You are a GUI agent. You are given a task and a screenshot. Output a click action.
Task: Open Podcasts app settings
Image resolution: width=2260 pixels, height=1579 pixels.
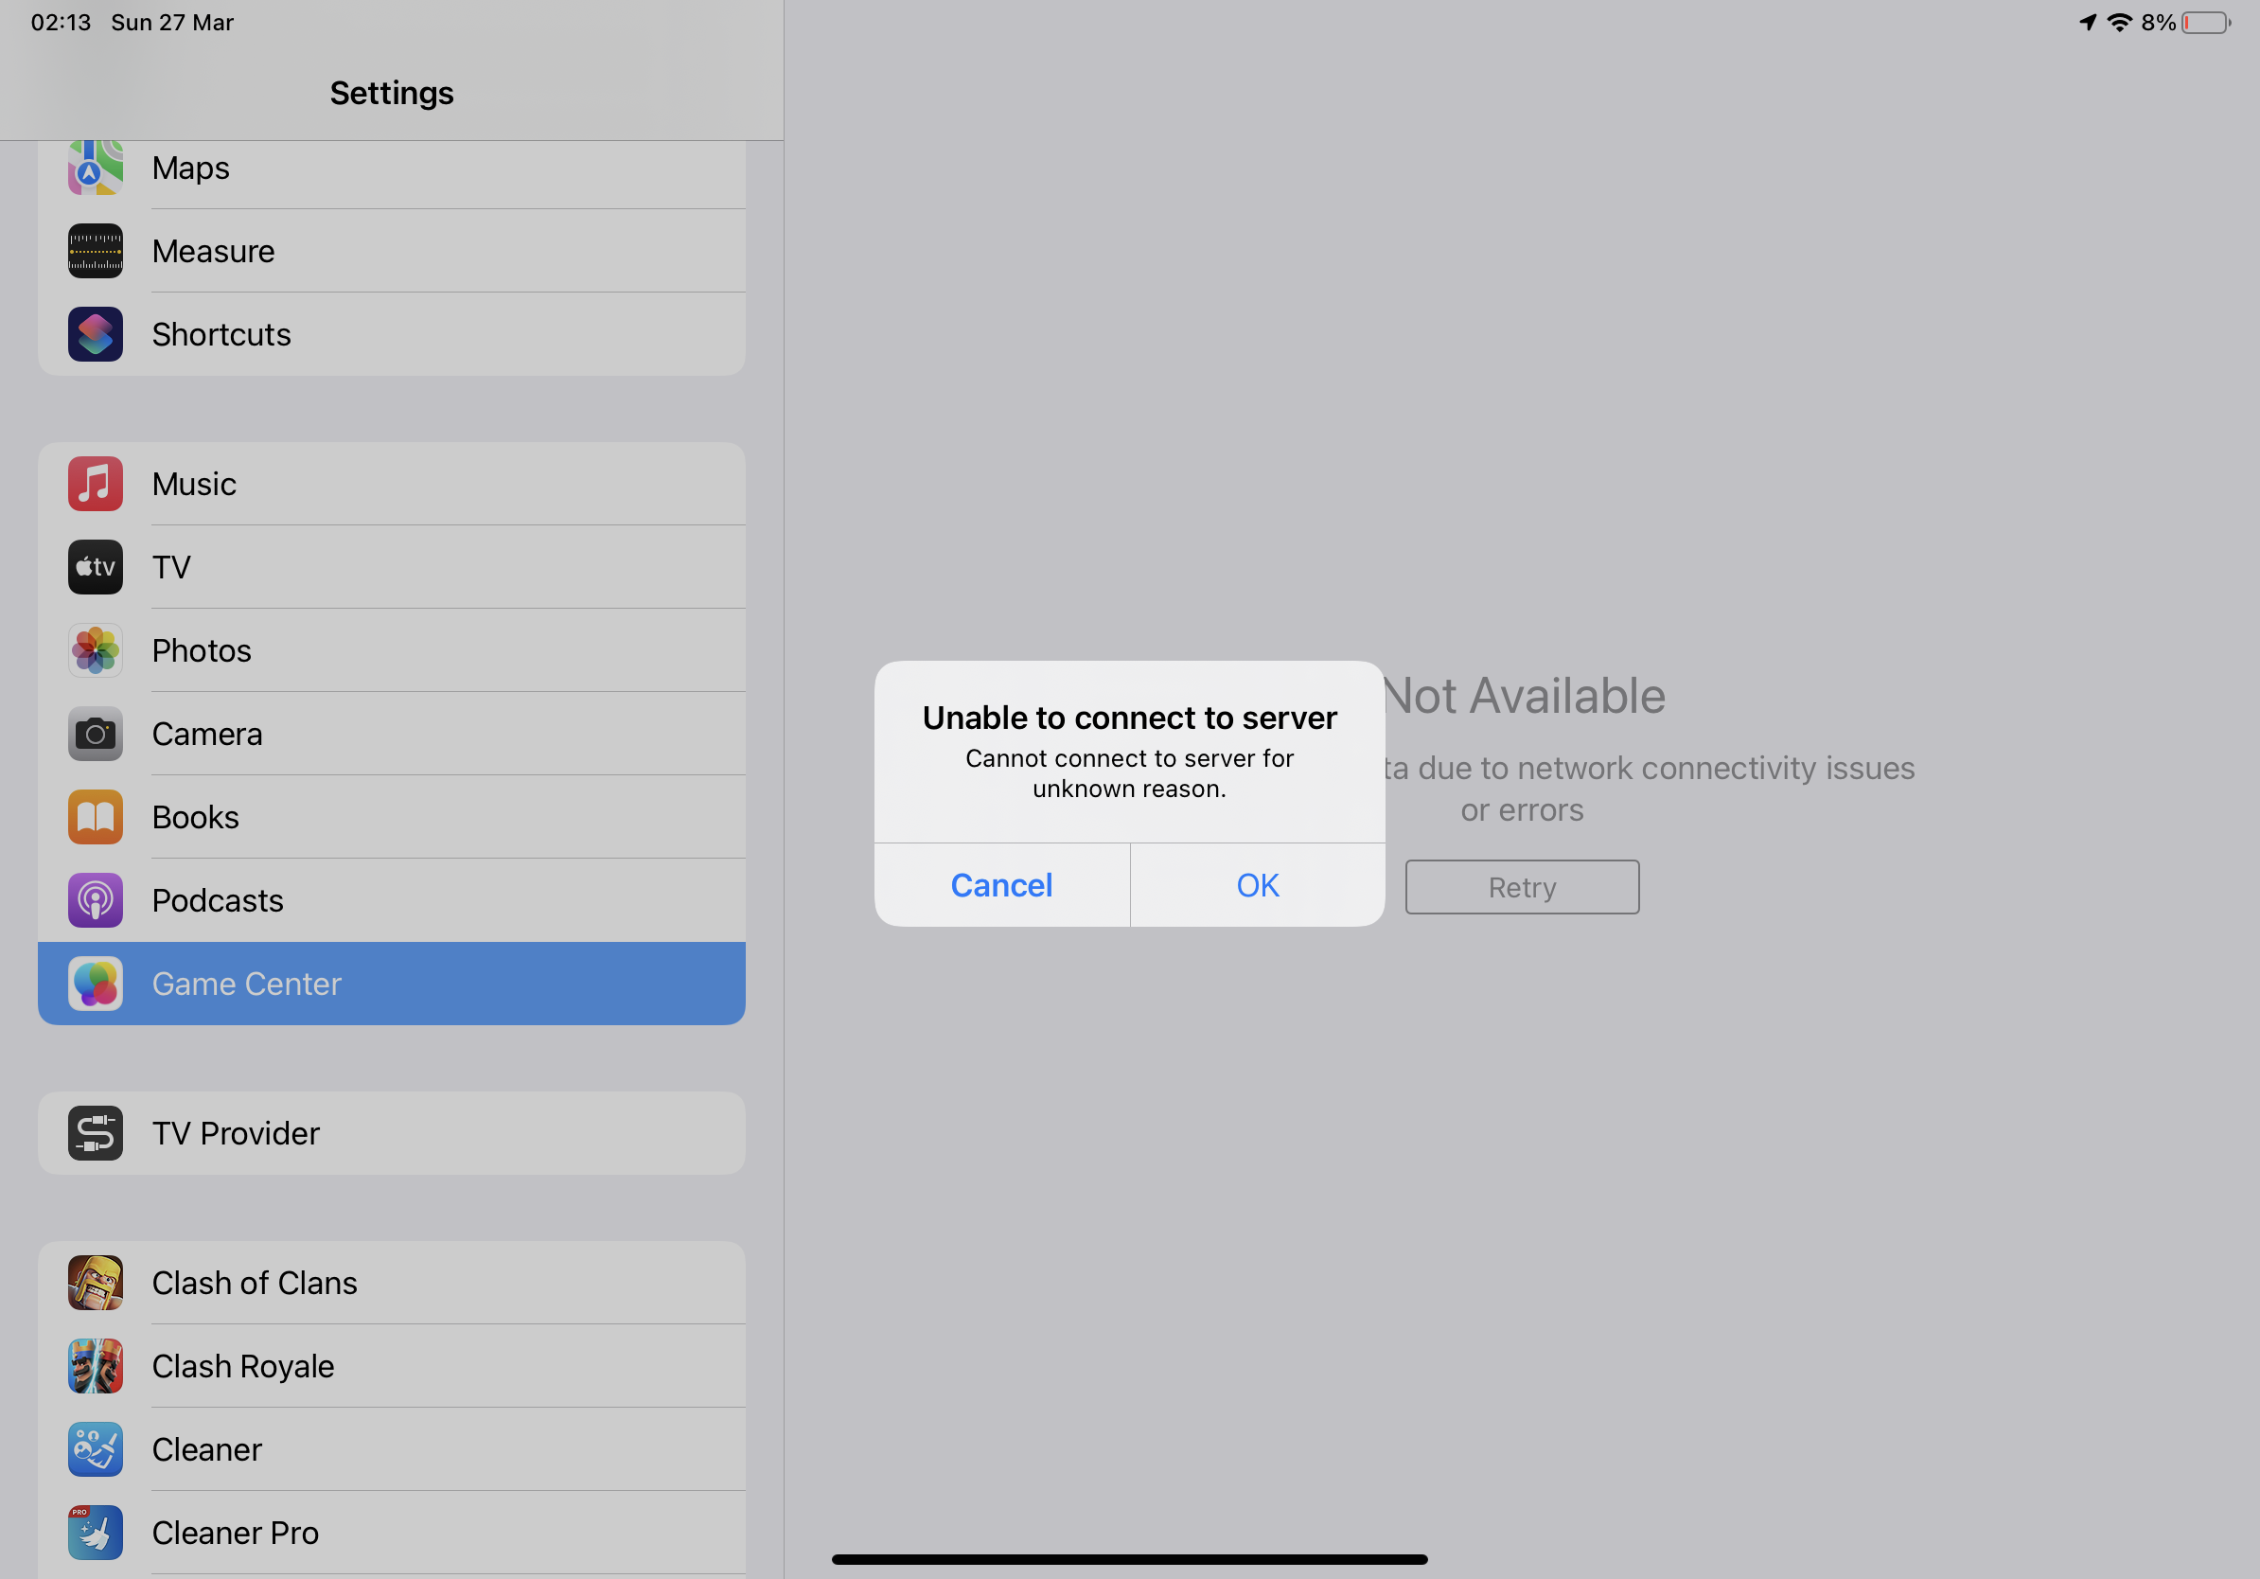pos(392,900)
